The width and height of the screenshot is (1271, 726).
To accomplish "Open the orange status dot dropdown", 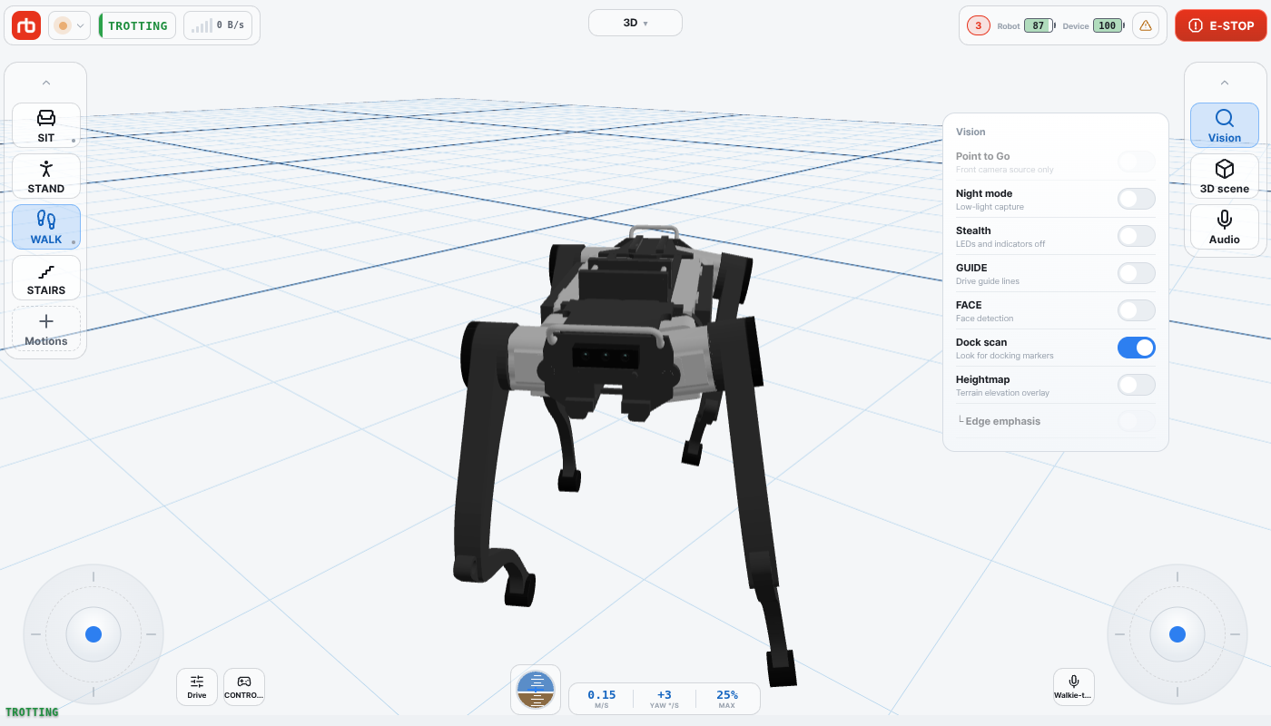I will tap(69, 25).
